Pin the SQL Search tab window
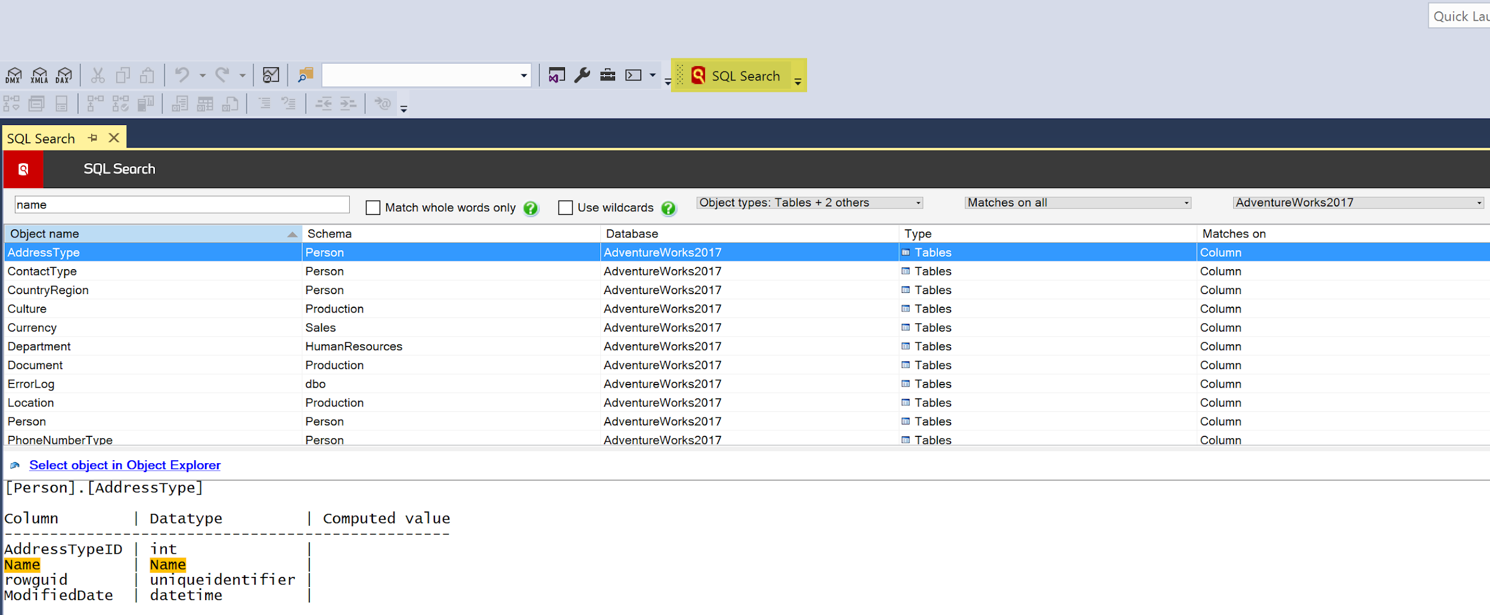The image size is (1490, 615). click(x=92, y=138)
